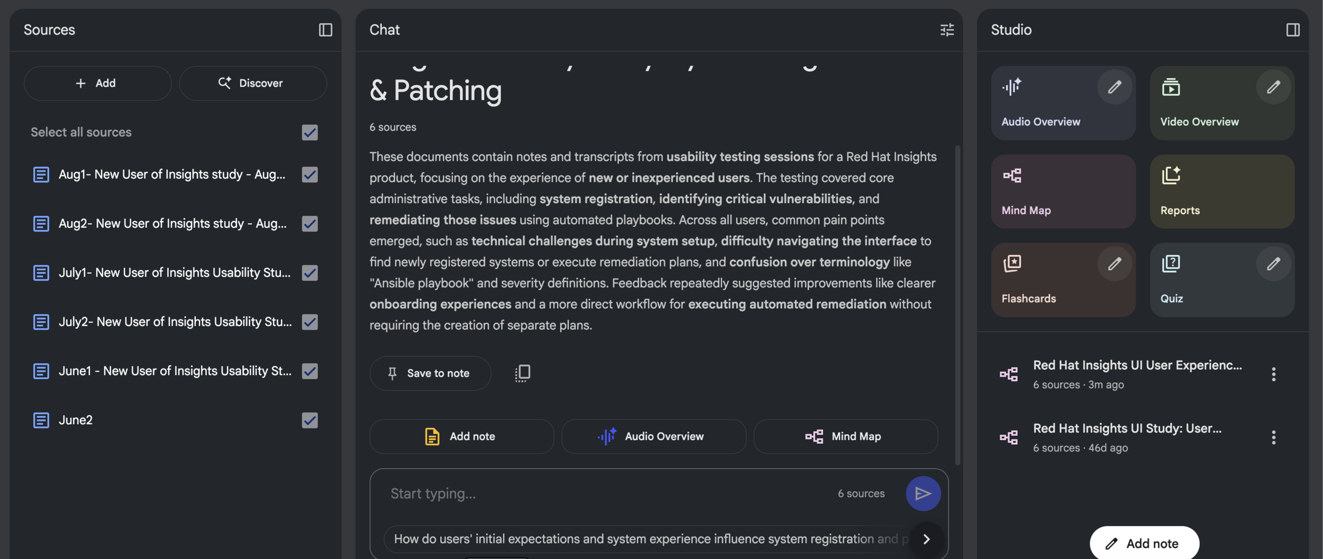
Task: Open the Reports card in Studio
Action: coord(1222,191)
